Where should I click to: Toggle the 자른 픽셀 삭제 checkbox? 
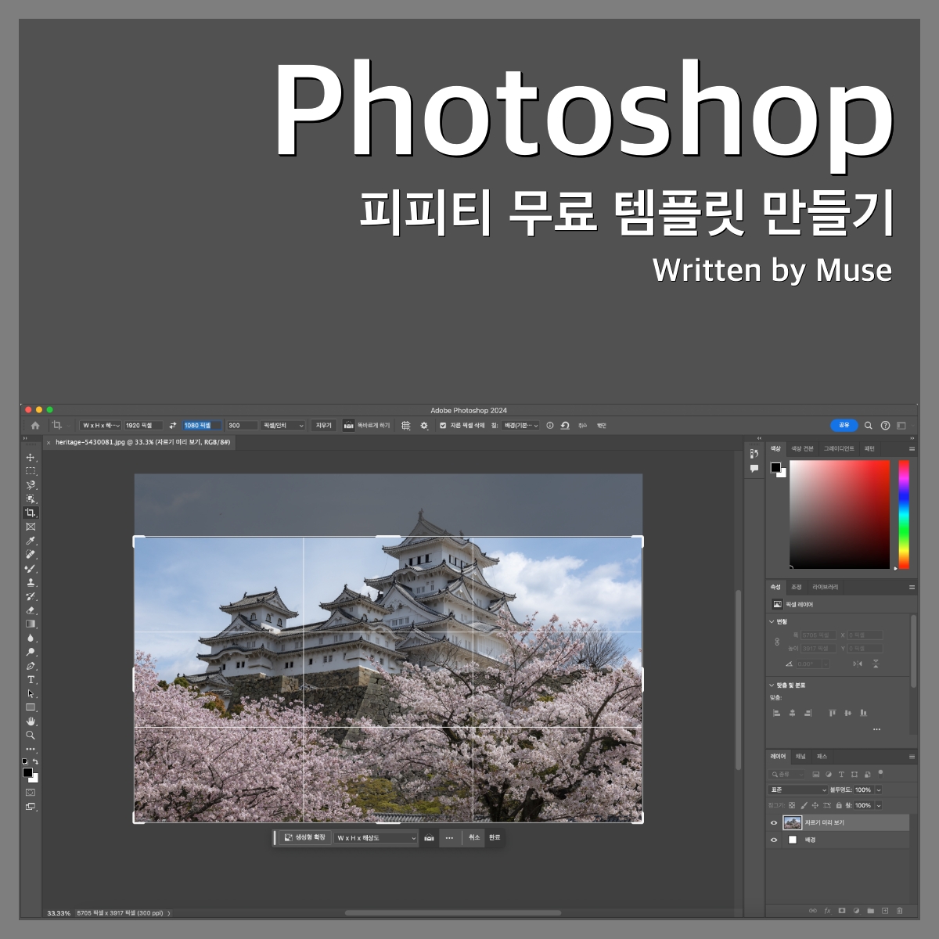pos(443,426)
